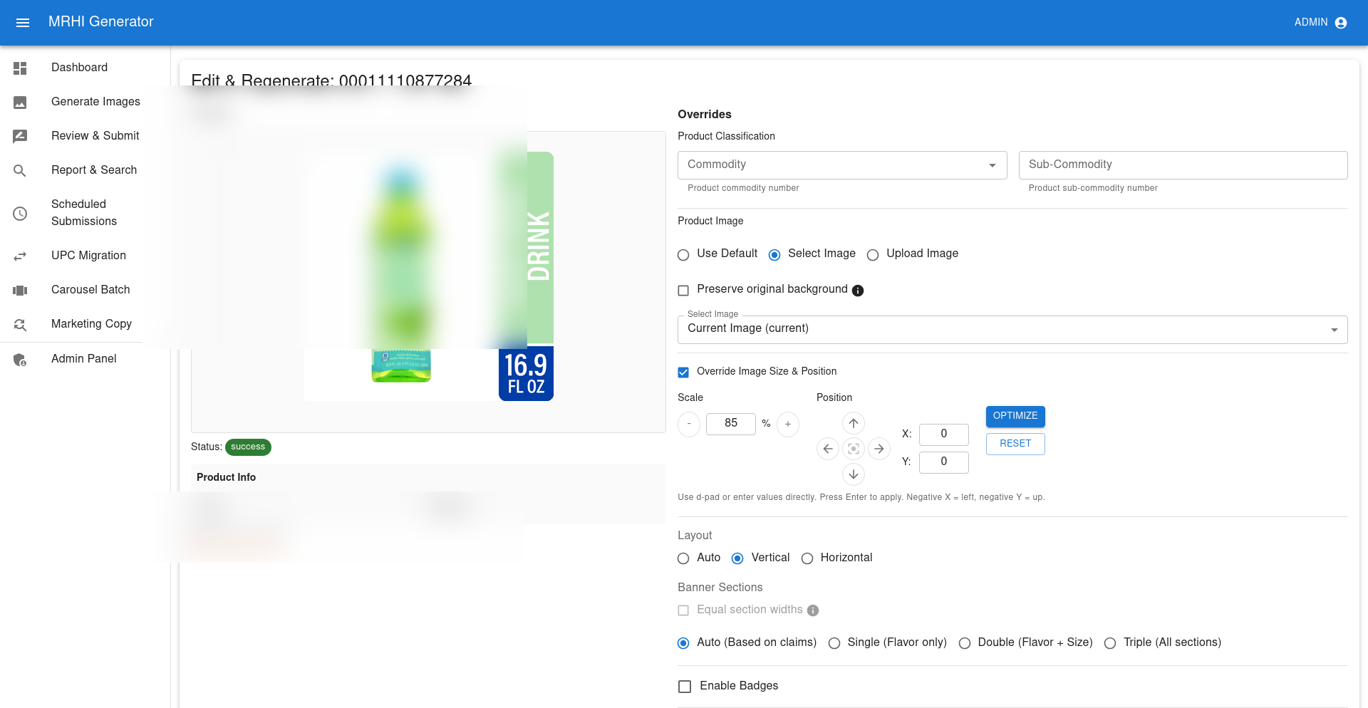The height and width of the screenshot is (708, 1368).
Task: Click the UPC Migration arrows icon
Action: [20, 256]
